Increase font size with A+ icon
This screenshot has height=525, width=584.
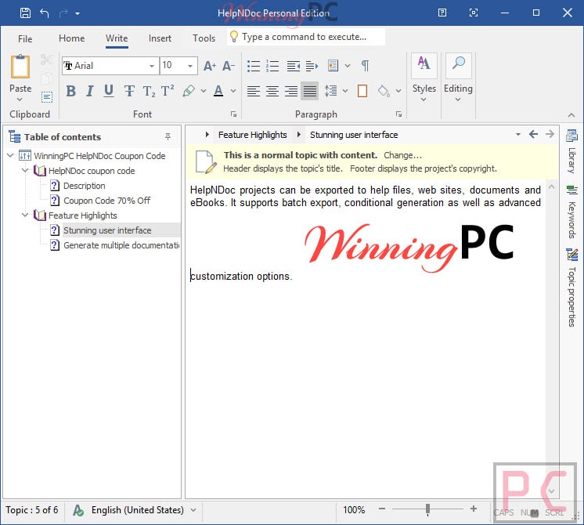210,66
